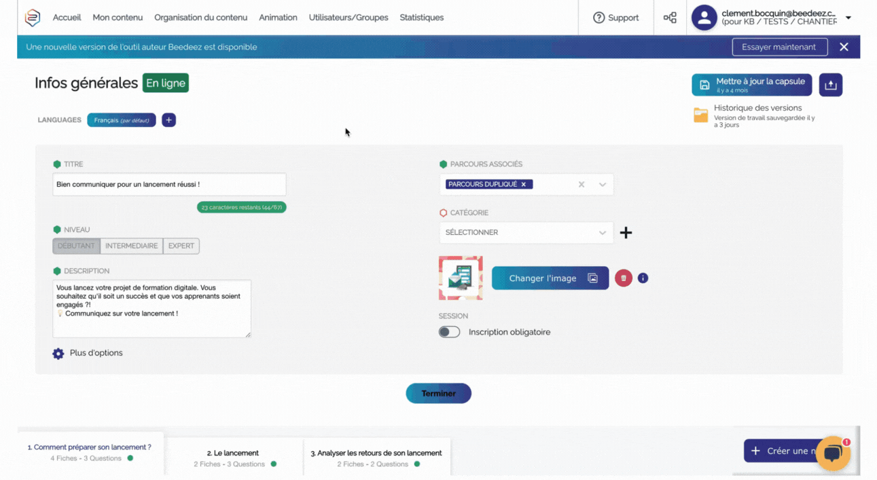
Task: Switch to the '2. Le lancement' tab
Action: coord(233,458)
